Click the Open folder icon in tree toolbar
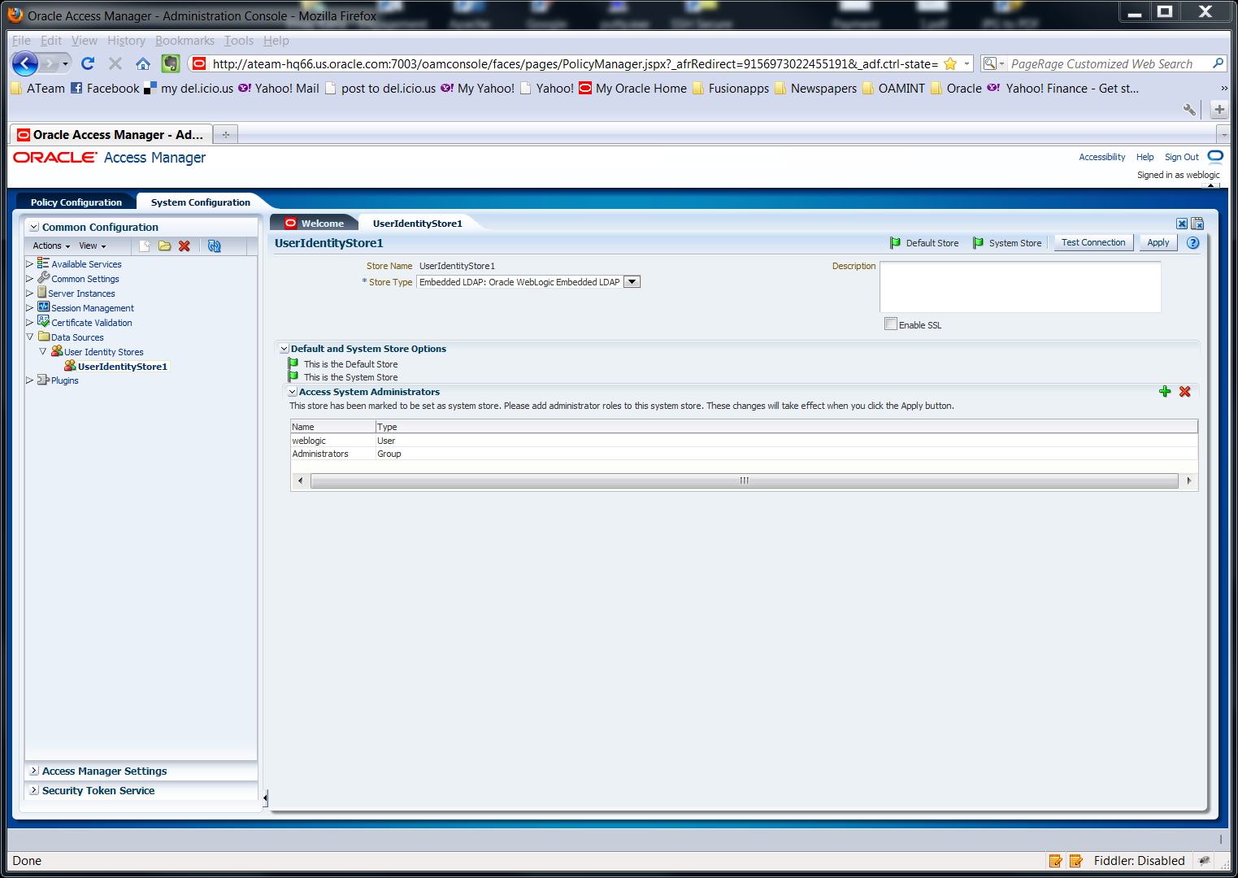Image resolution: width=1238 pixels, height=878 pixels. click(165, 246)
